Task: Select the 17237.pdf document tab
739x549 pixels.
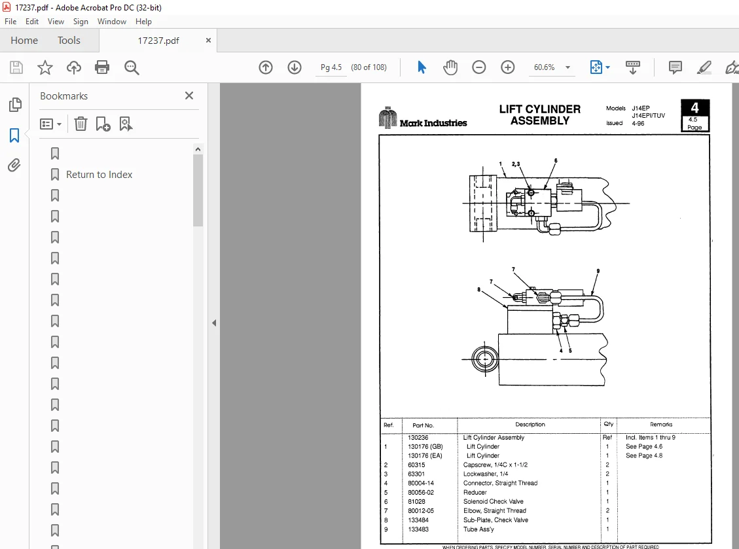Action: pyautogui.click(x=158, y=41)
